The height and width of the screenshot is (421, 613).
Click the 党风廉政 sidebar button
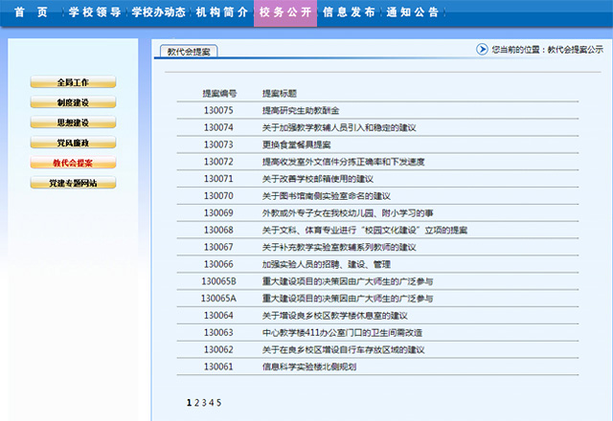pyautogui.click(x=73, y=143)
